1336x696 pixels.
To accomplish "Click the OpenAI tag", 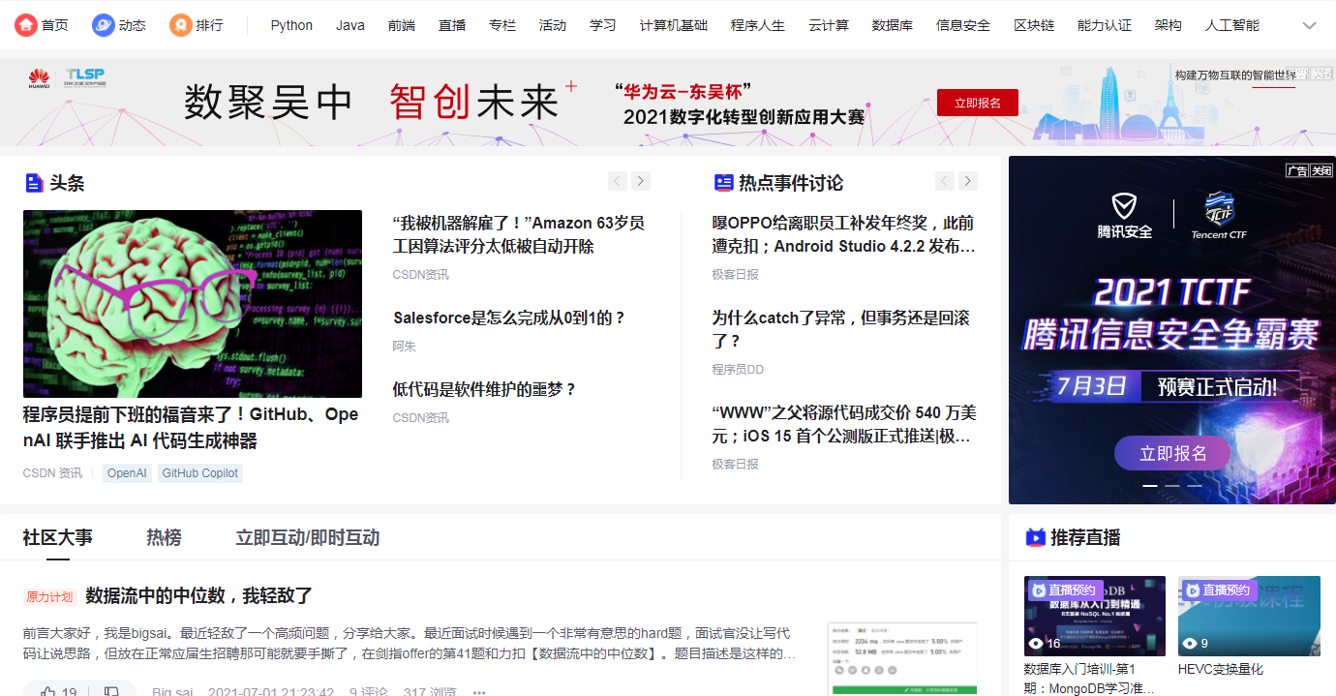I will pos(127,473).
